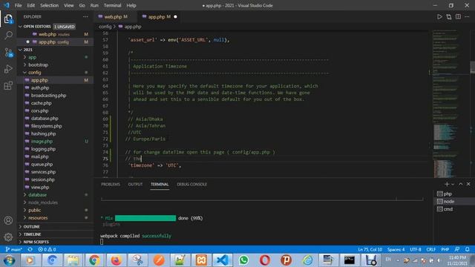Click the feedback icon in status bar
The width and height of the screenshot is (475, 267).
point(457,249)
